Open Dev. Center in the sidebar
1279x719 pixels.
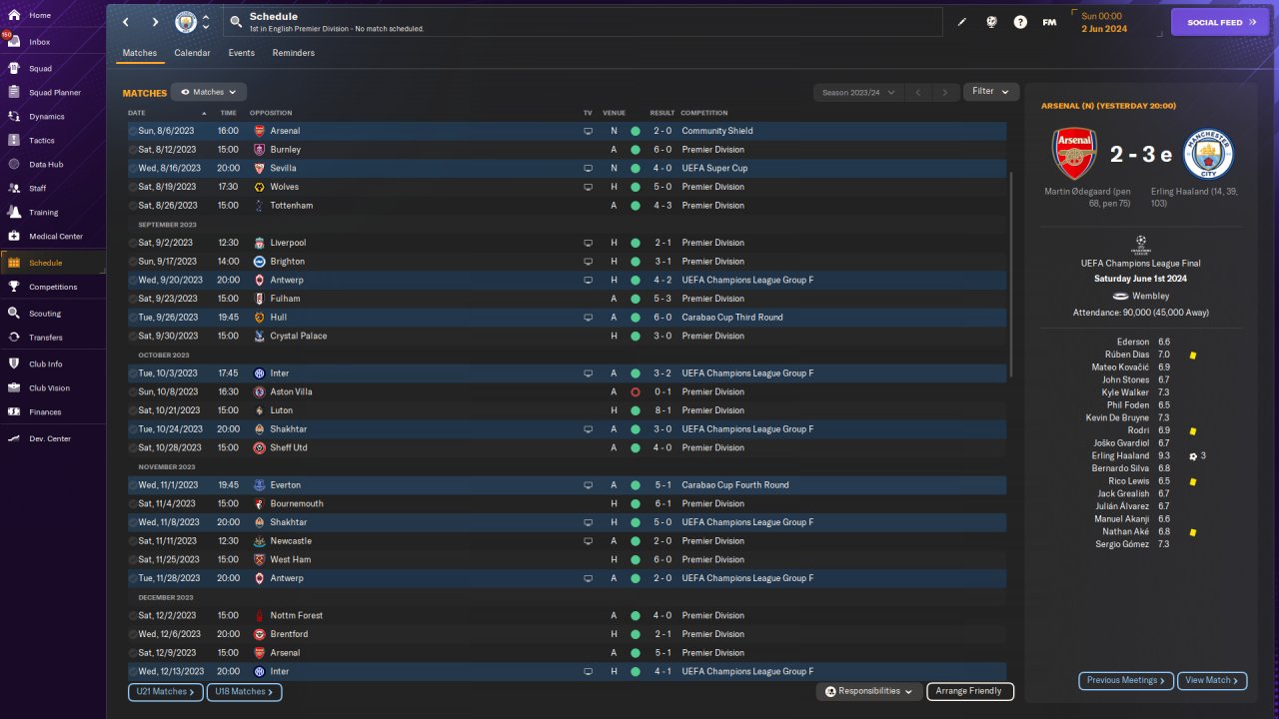pyautogui.click(x=53, y=438)
